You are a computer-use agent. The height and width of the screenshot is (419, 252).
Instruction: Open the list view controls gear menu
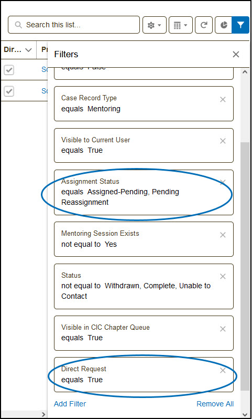pos(155,25)
